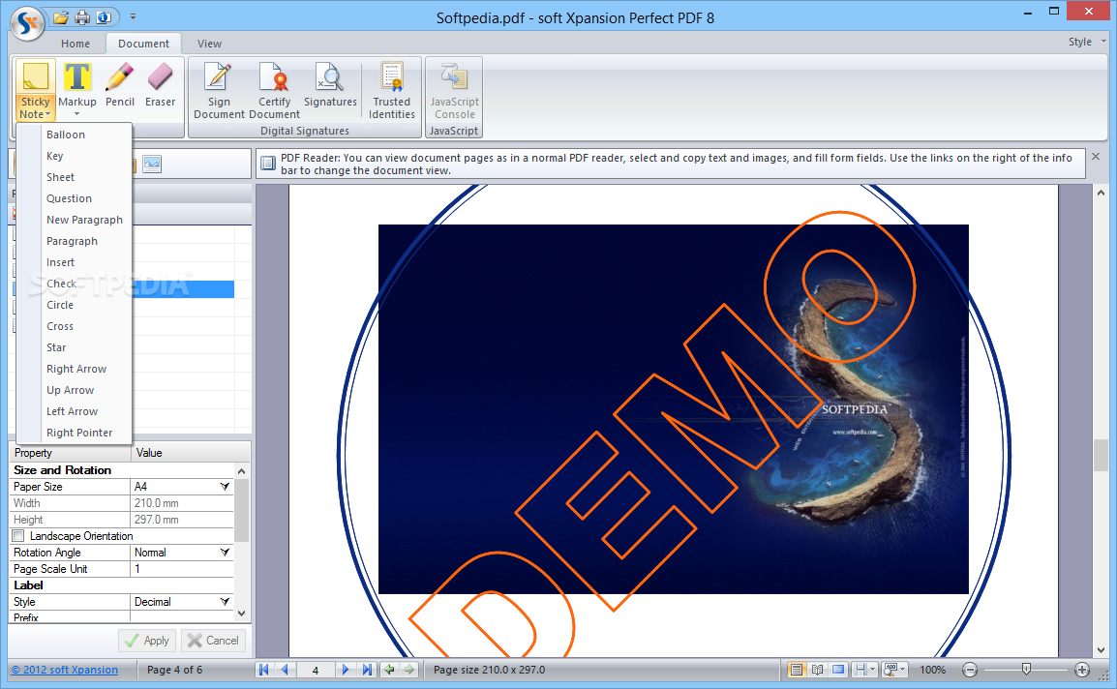
Task: Click the PDF Reader info bar icon
Action: [268, 164]
